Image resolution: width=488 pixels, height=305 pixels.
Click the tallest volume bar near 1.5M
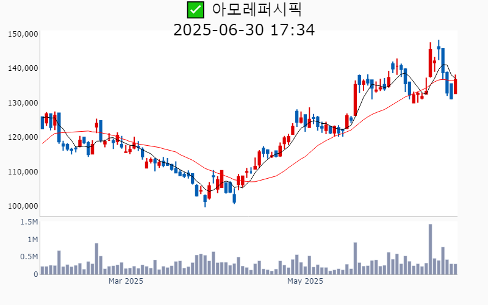(x=431, y=249)
